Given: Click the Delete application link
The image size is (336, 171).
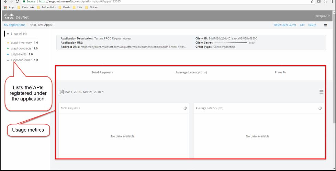Looking at the screenshot, I should click(312, 25).
